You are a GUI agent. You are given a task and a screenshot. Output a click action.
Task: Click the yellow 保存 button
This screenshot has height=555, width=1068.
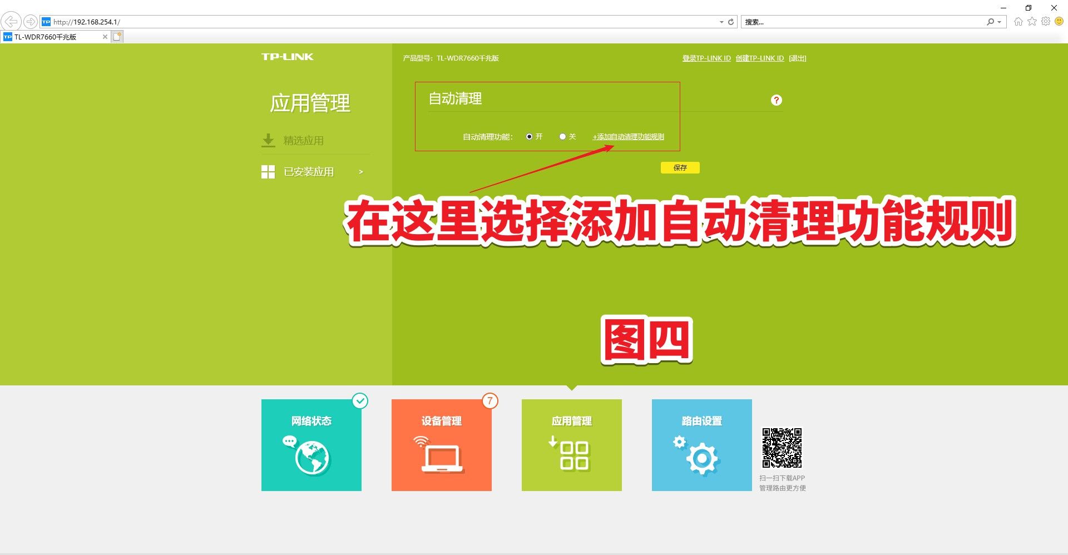pyautogui.click(x=680, y=167)
